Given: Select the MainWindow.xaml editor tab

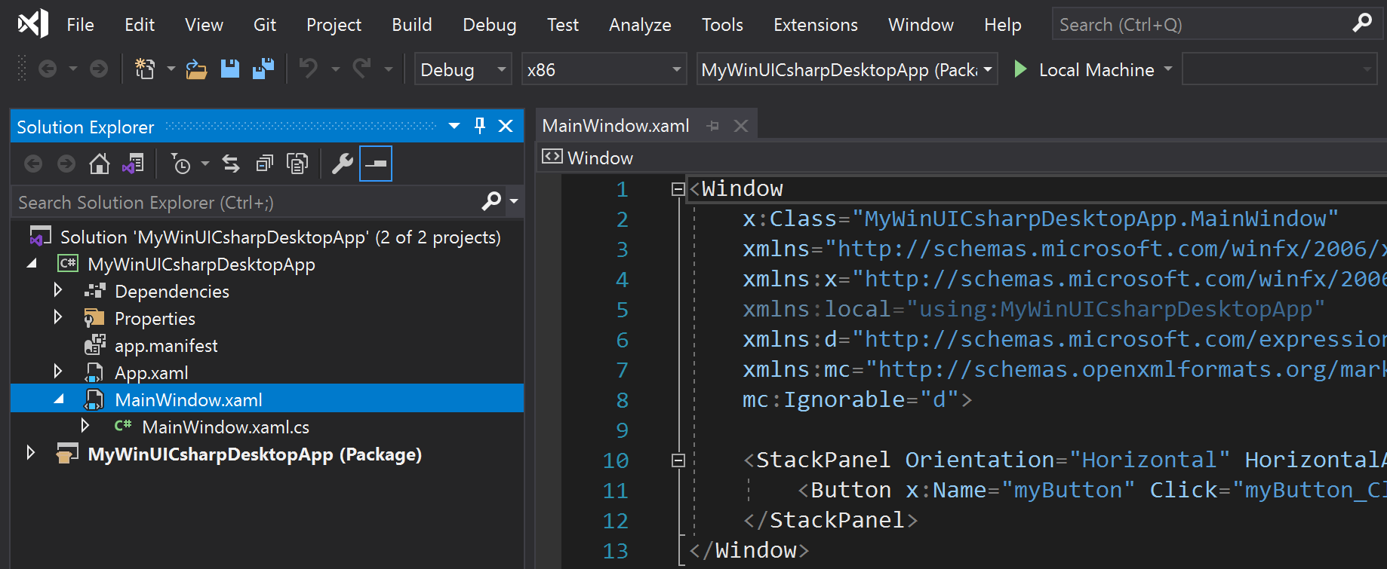Looking at the screenshot, I should pos(616,126).
